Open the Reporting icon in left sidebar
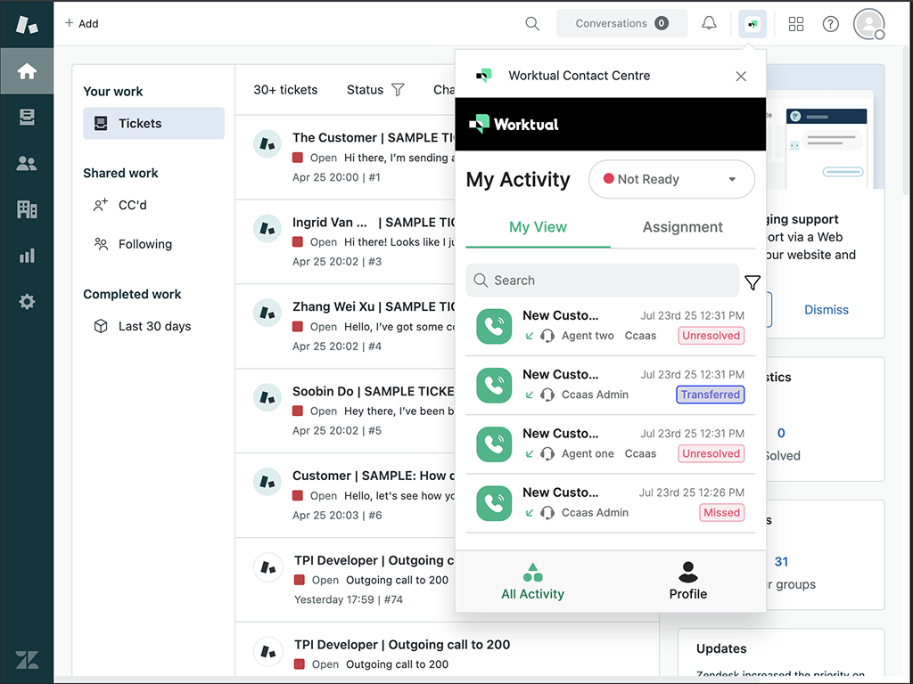The image size is (913, 684). tap(27, 256)
